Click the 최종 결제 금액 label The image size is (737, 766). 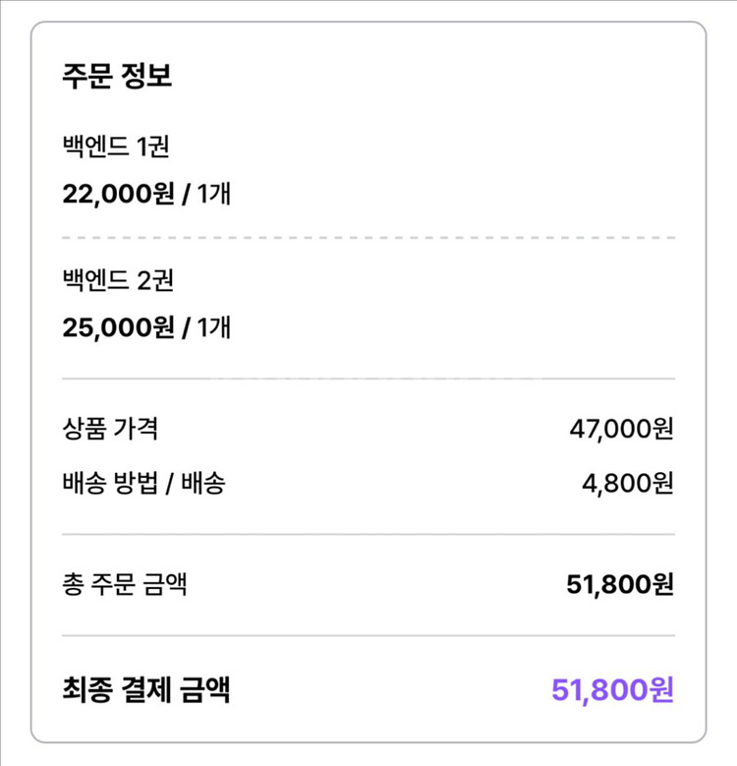pyautogui.click(x=145, y=689)
